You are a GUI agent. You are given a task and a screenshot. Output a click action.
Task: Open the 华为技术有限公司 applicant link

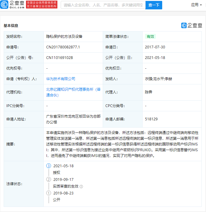[61, 79]
